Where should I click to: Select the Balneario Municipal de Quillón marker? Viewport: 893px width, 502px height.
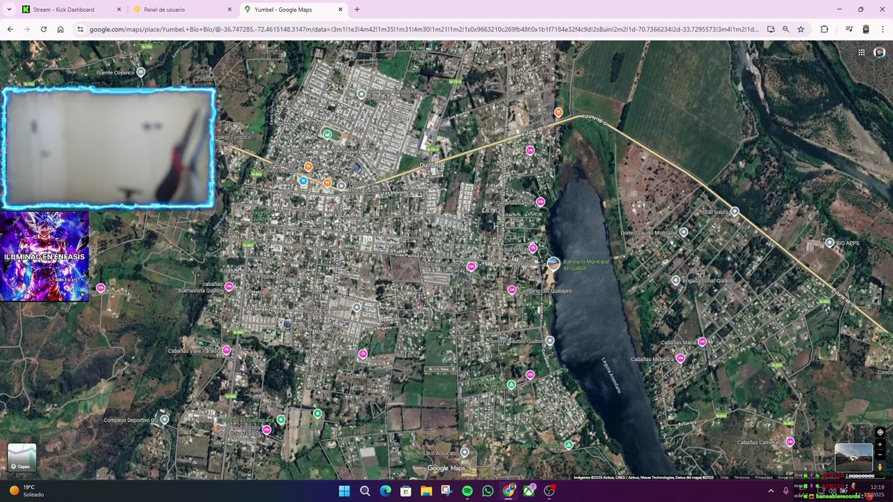(x=553, y=264)
